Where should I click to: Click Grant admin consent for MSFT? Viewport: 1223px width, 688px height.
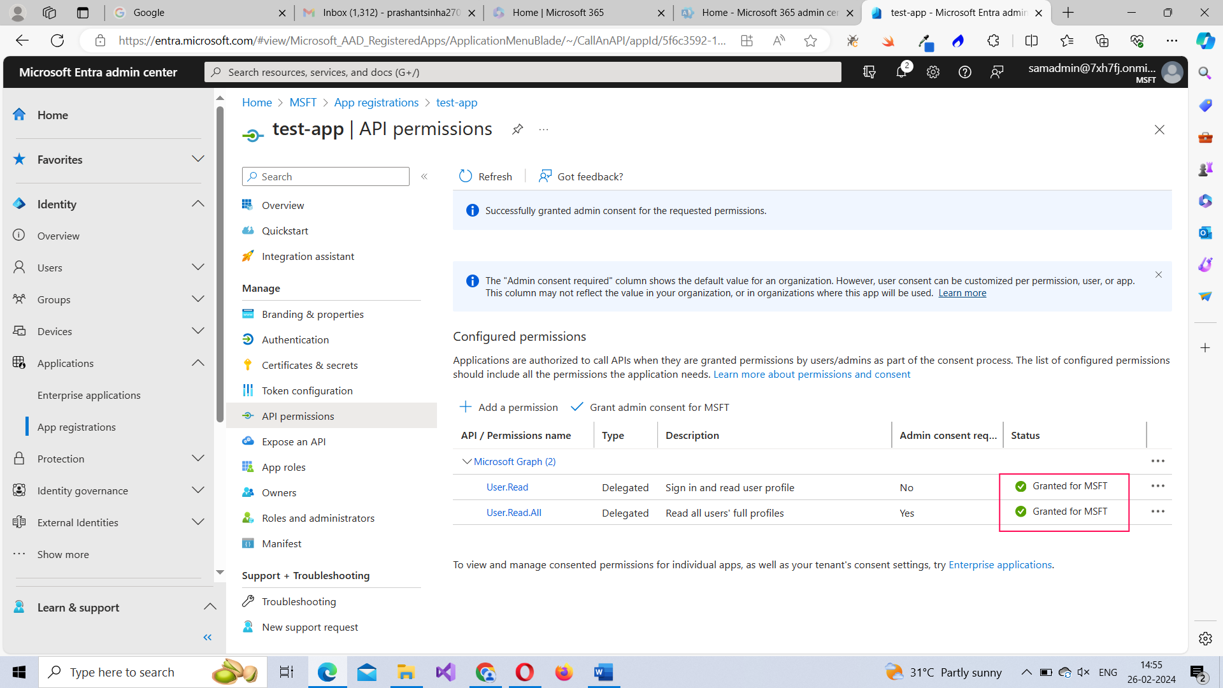(x=650, y=407)
